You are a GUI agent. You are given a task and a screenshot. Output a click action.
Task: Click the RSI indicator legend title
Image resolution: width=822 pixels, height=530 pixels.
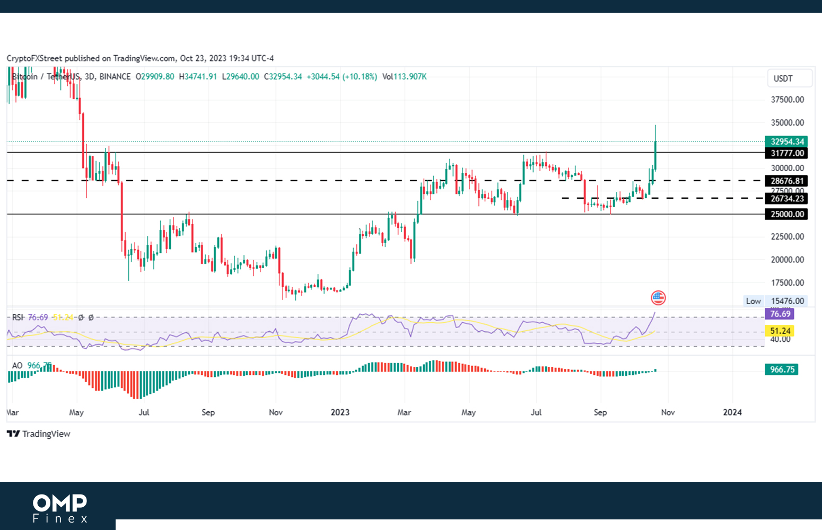click(x=18, y=317)
